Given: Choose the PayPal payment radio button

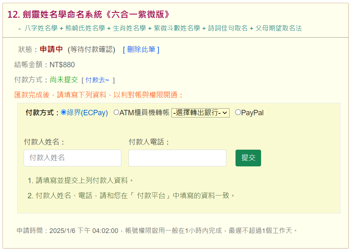Looking at the screenshot, I should click(238, 112).
